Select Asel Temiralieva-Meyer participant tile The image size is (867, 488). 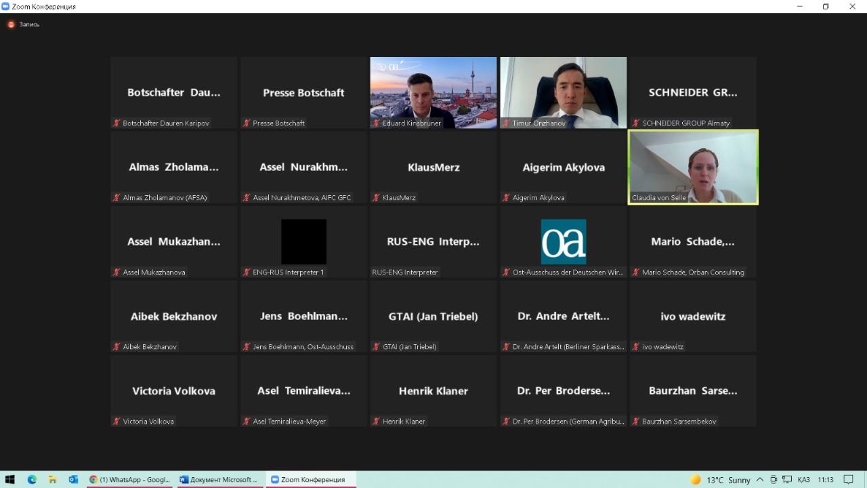pyautogui.click(x=303, y=391)
